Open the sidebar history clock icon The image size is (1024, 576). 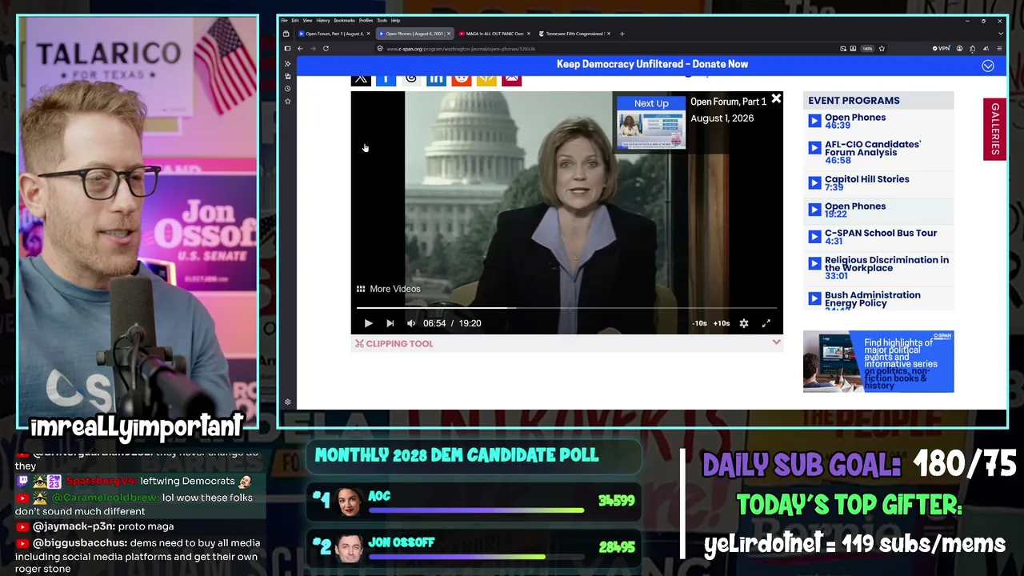[287, 89]
